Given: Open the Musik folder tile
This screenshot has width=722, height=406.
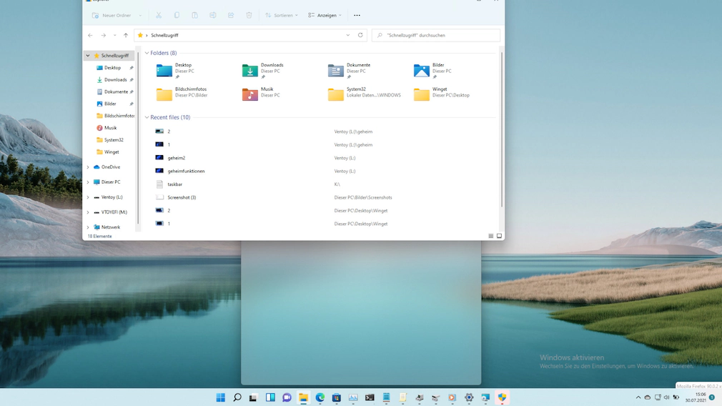Looking at the screenshot, I should 262,94.
